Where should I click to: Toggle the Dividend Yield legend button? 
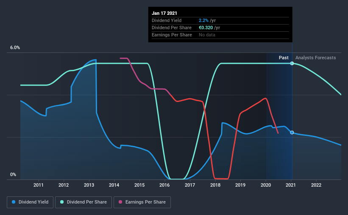pyautogui.click(x=30, y=202)
